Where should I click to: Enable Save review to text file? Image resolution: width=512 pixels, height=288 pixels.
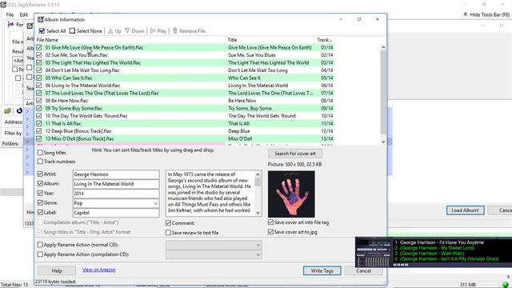click(168, 233)
